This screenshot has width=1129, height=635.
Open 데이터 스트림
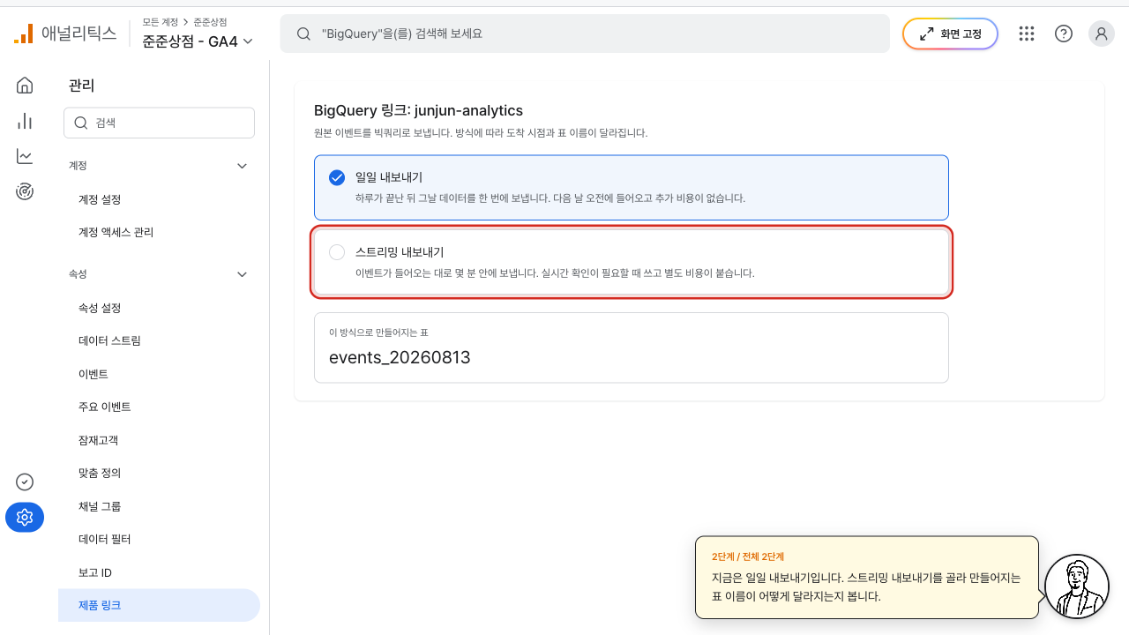(x=159, y=340)
